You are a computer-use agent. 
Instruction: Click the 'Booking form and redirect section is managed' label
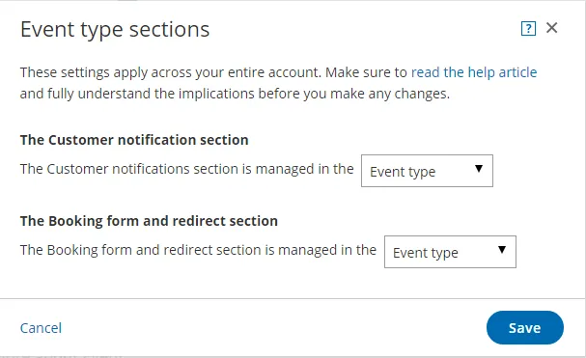point(198,250)
